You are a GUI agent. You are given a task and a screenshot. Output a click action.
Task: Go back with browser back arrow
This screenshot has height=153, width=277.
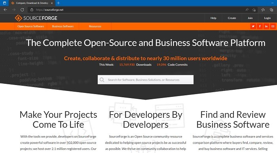5,10
